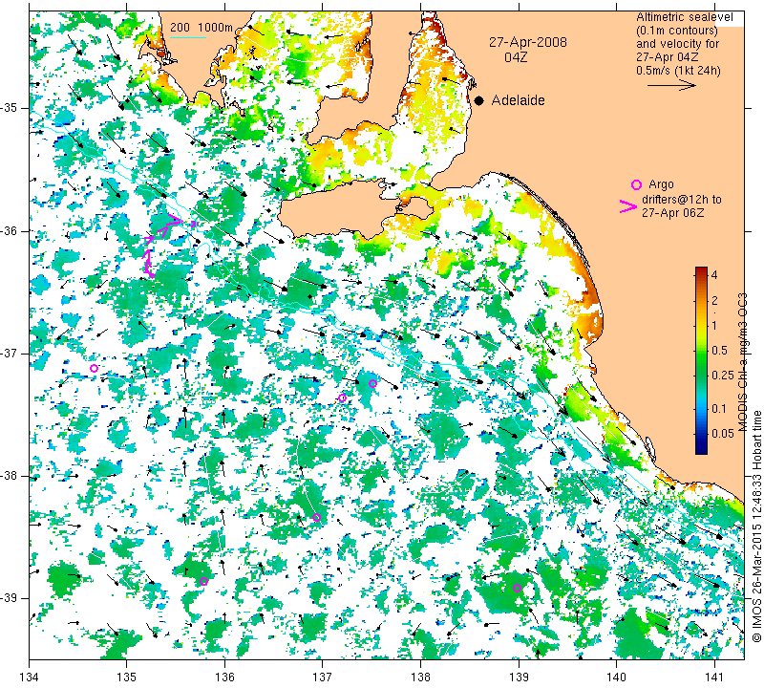The height and width of the screenshot is (688, 764).
Task: Click the Argo float marker near 137.5E, 37.25S
Action: click(x=372, y=383)
